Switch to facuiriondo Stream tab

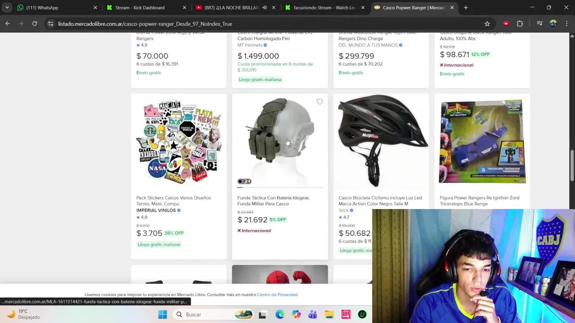pyautogui.click(x=325, y=8)
